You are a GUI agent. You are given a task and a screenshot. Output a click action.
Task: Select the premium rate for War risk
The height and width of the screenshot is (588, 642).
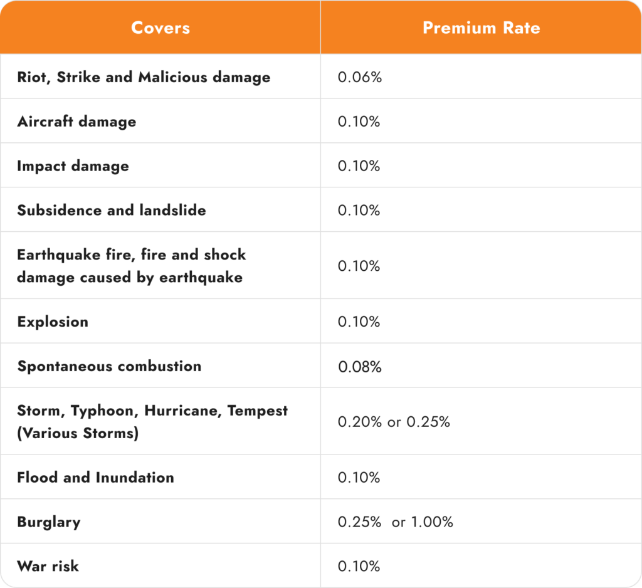tap(359, 566)
